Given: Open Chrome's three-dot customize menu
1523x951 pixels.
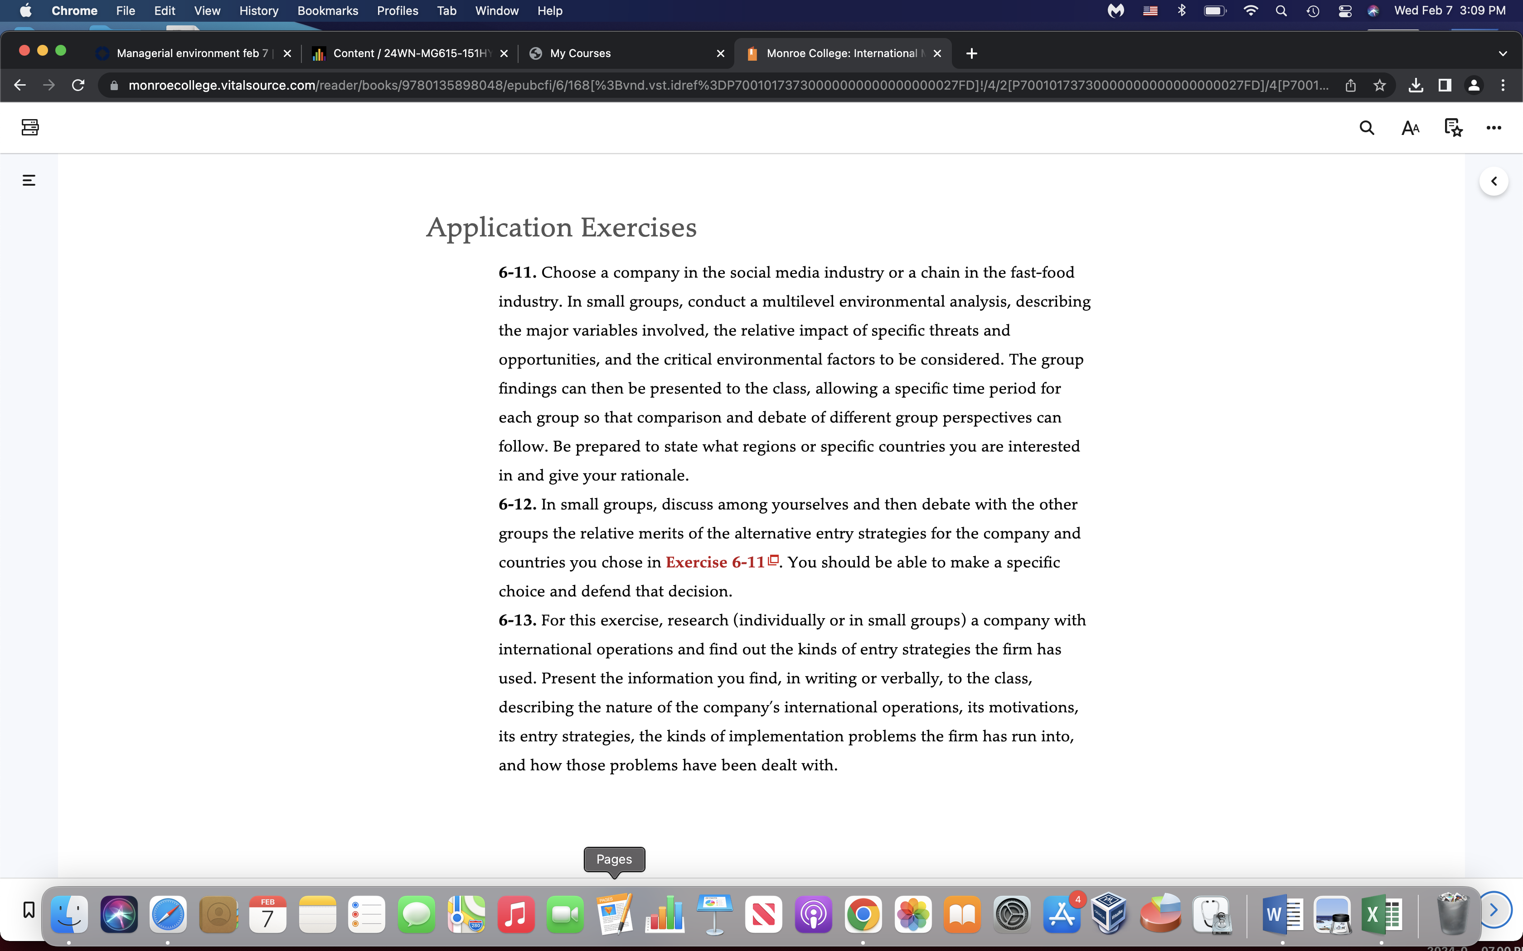Looking at the screenshot, I should pyautogui.click(x=1503, y=85).
